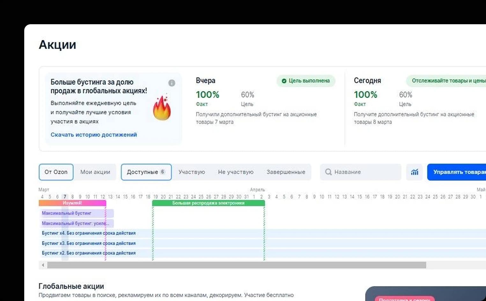Open the Не участвую filter tab

pyautogui.click(x=236, y=172)
